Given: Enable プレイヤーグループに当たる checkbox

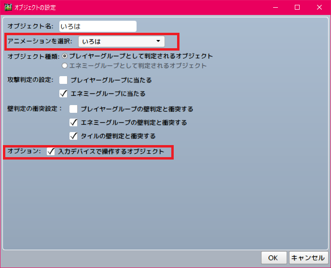Looking at the screenshot, I should coord(63,80).
